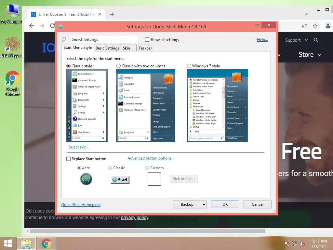This screenshot has height=250, width=333.
Task: Click the Select skin link
Action: (x=79, y=147)
